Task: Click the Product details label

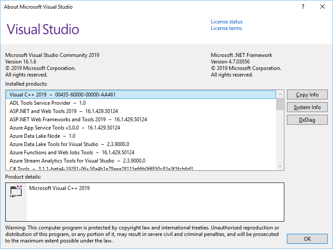Action: click(x=23, y=177)
